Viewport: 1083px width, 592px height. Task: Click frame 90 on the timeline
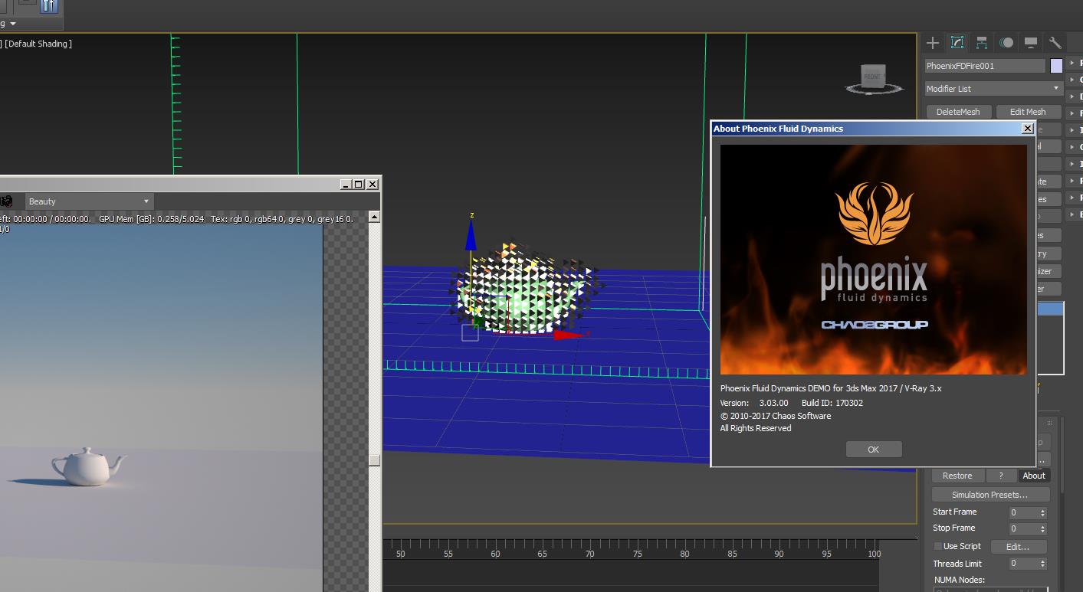779,554
